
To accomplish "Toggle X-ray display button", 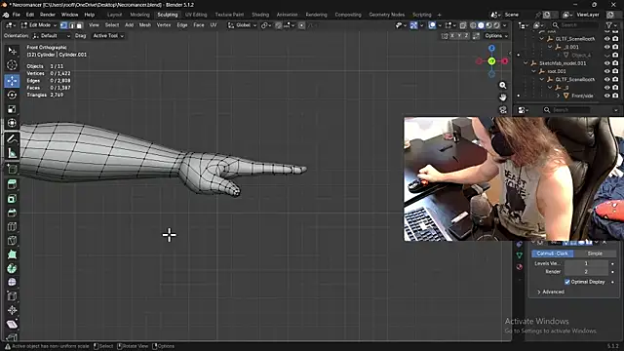I will tap(463, 25).
